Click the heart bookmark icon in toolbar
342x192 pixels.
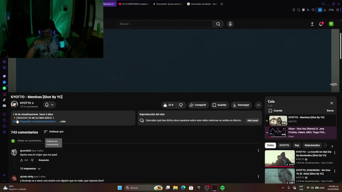(x=313, y=10)
